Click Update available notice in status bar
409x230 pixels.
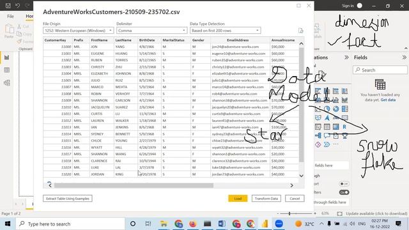tap(376, 213)
